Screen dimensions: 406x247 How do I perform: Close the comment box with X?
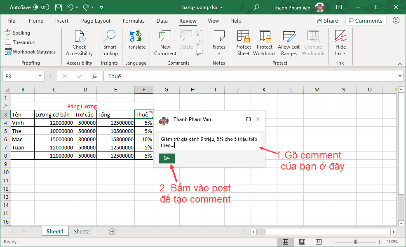258,119
